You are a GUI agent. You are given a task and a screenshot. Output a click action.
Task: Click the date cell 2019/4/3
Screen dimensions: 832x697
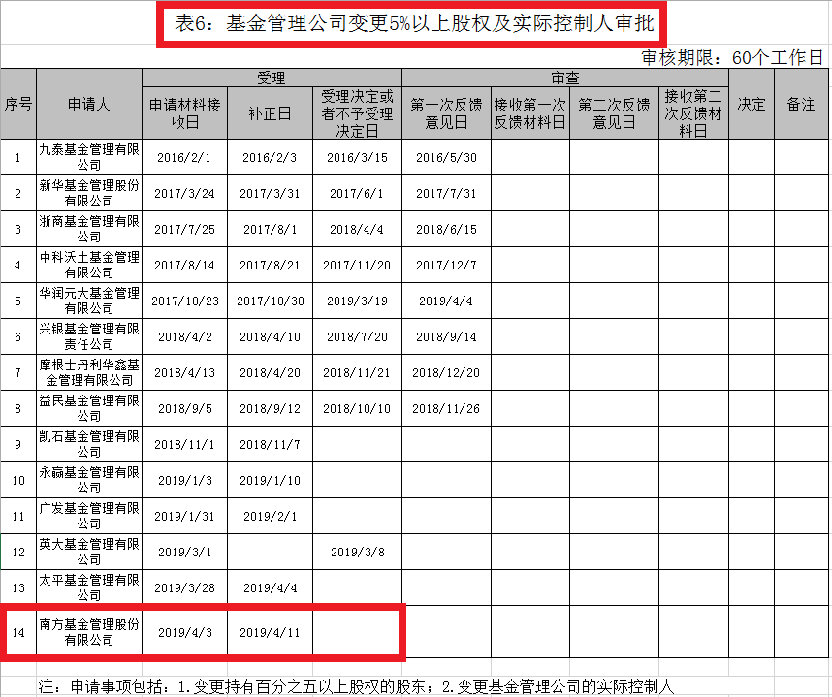tap(184, 632)
